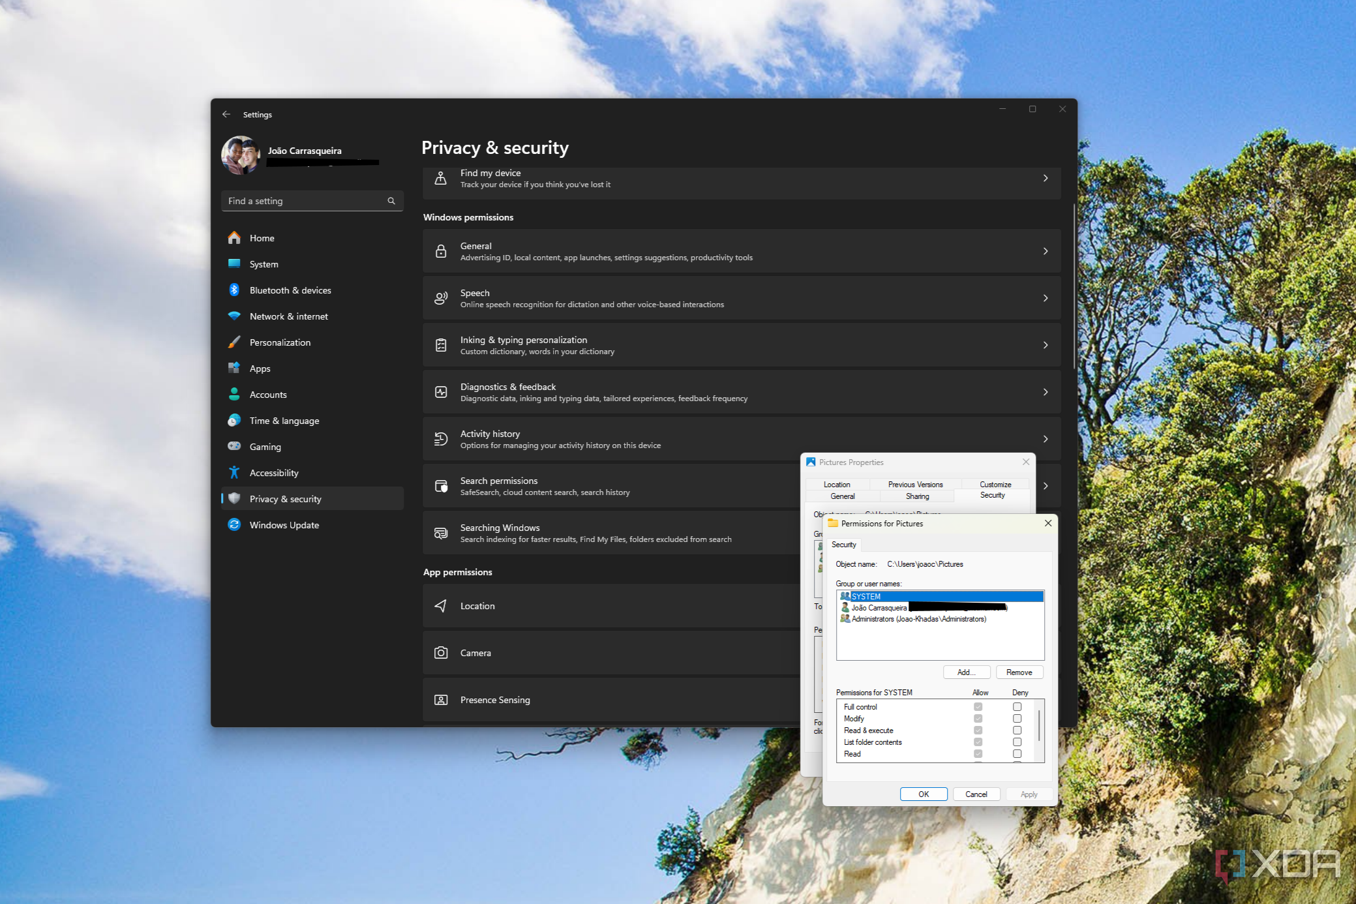Expand the Speech row chevron

1046,298
